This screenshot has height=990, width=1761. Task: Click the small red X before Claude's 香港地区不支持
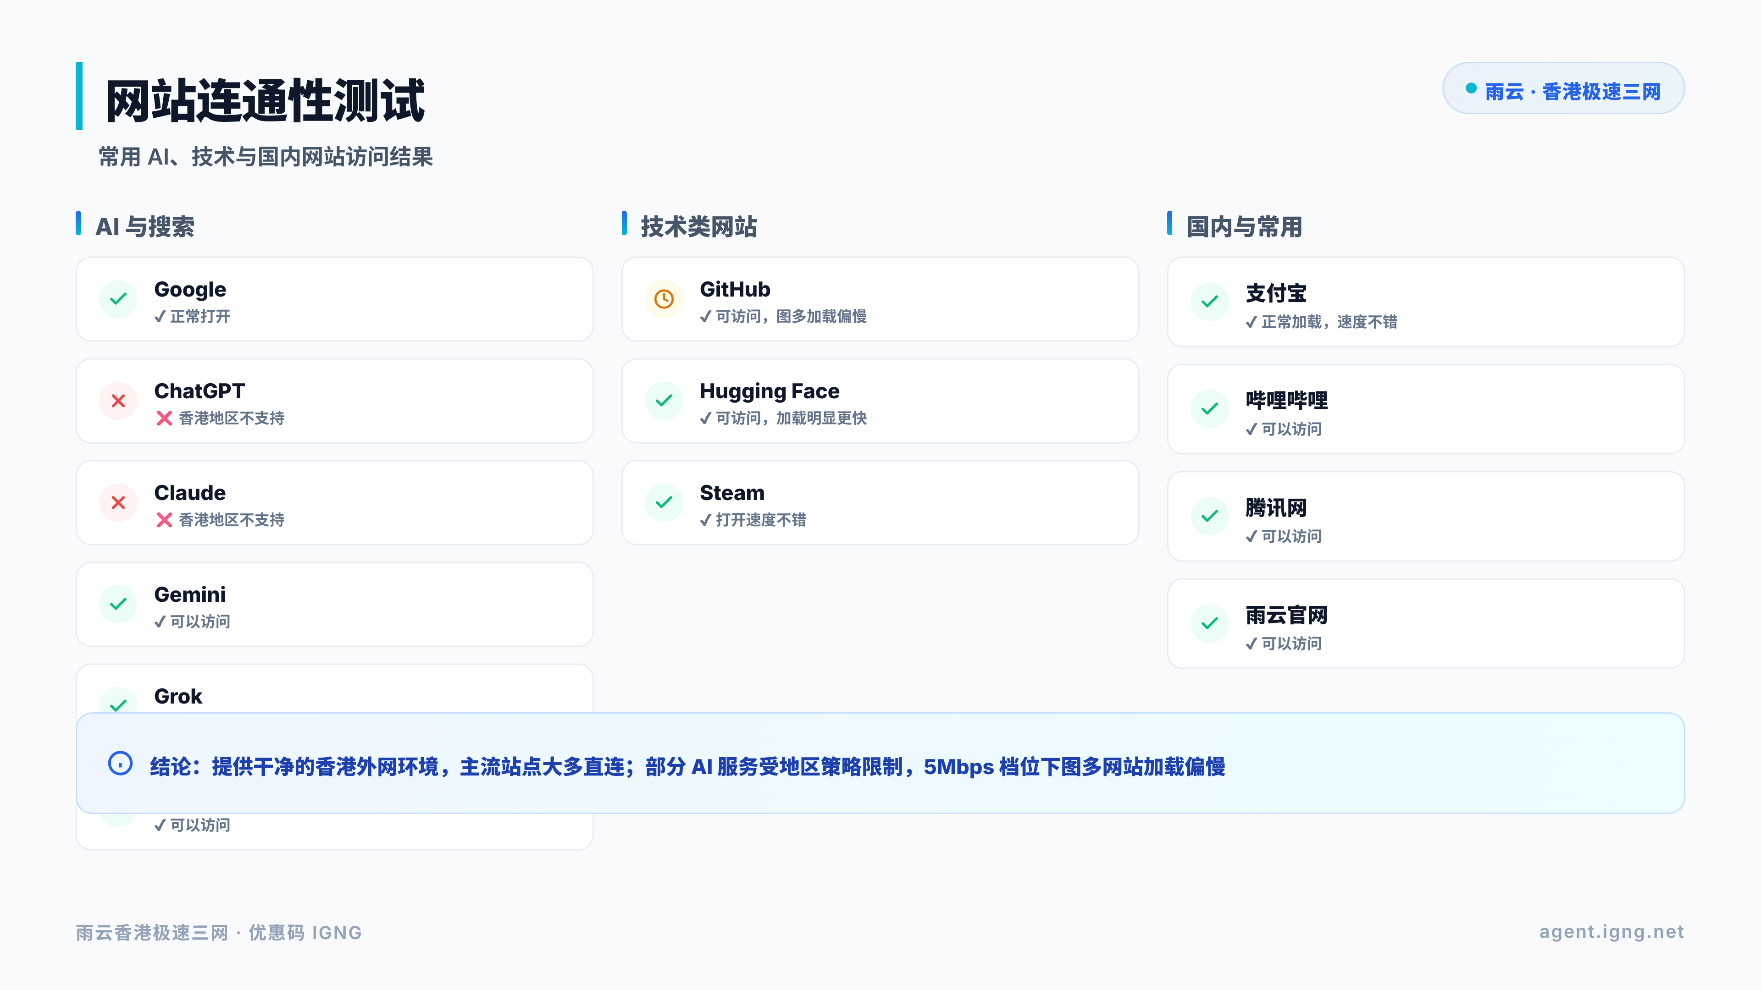point(164,520)
